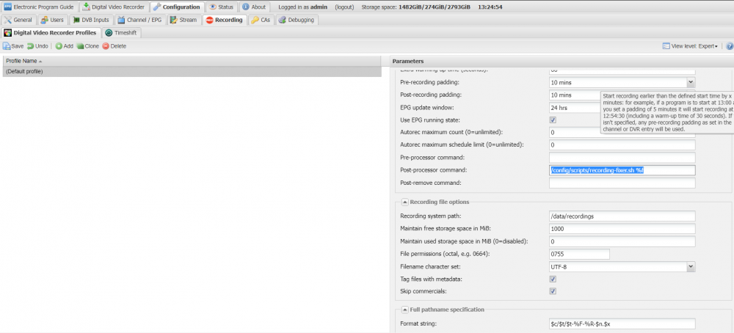Click the Status tab eye icon
Screen dimensions: 734x333
(x=213, y=7)
